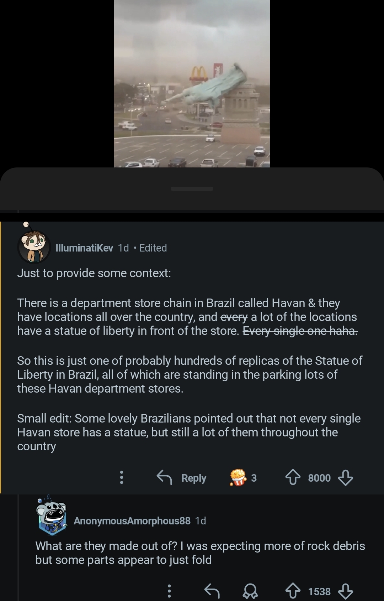
Task: Open the popcorn award on IlluminatiKev's comment
Action: [x=238, y=477]
